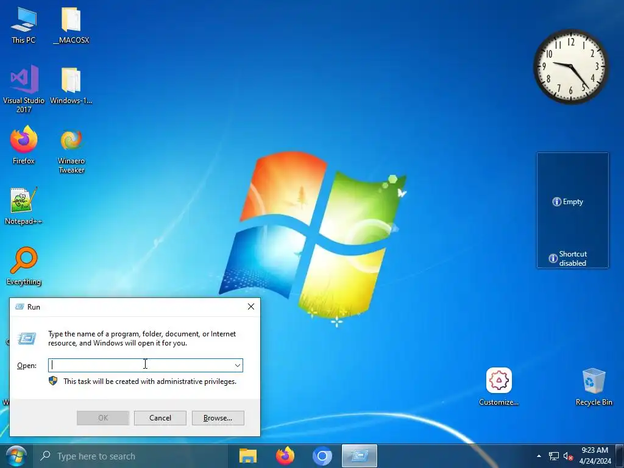Click the Run taskbar button
The height and width of the screenshot is (468, 624).
pyautogui.click(x=360, y=456)
